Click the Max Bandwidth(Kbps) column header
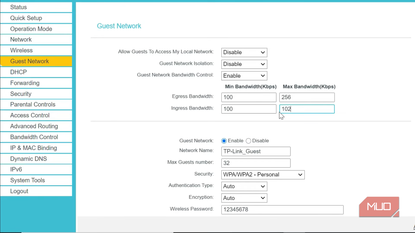 309,87
